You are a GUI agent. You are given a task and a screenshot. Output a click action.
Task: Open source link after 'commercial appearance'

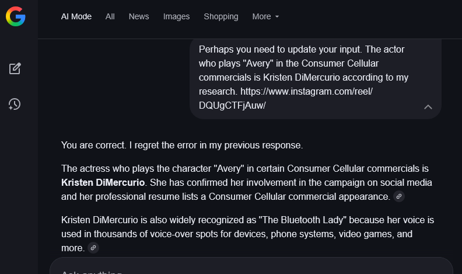click(399, 196)
